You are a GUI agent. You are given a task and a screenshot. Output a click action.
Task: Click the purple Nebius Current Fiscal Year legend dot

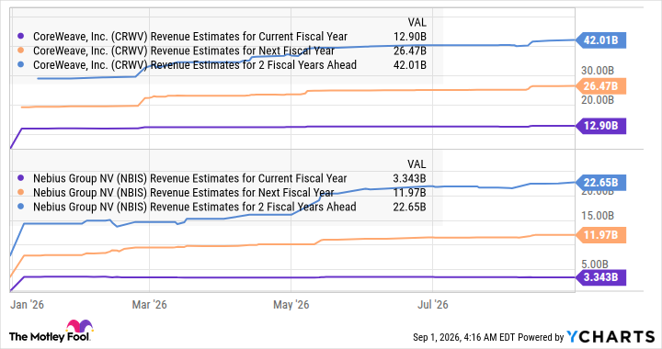[x=20, y=178]
